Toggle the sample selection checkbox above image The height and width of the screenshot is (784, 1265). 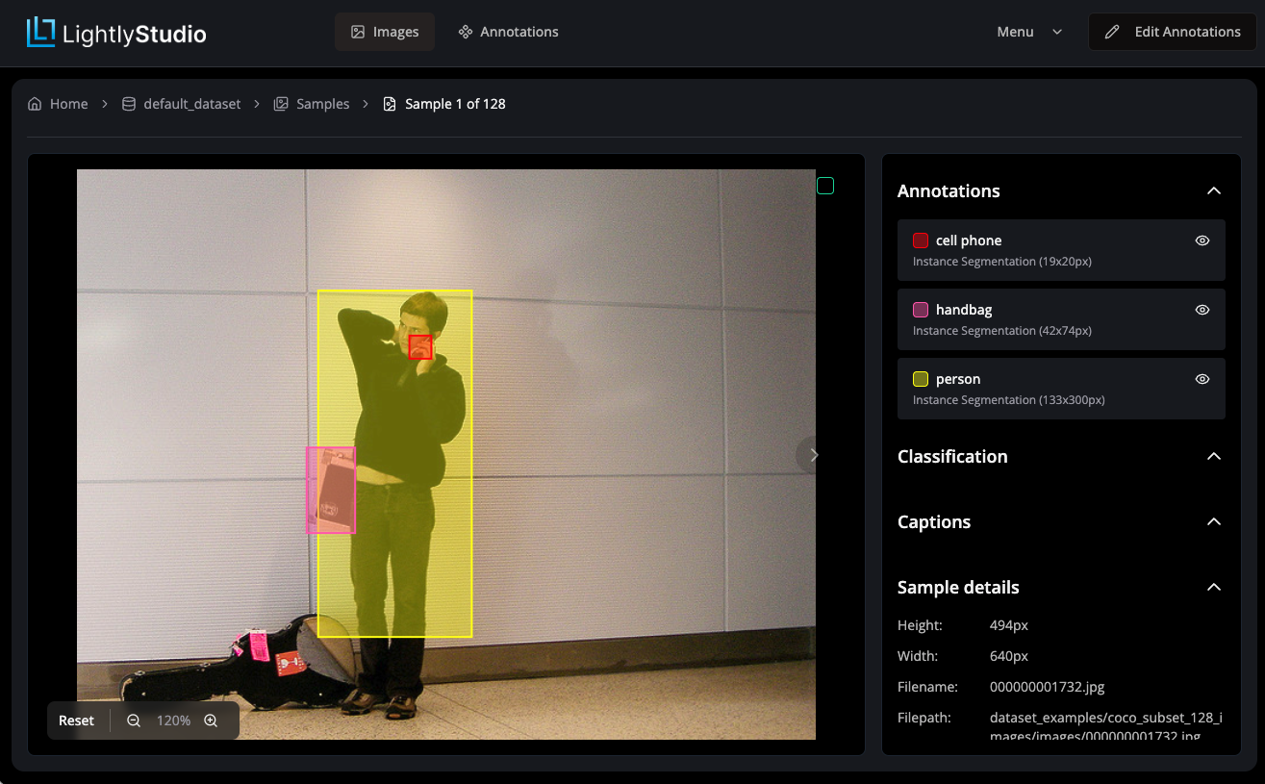(825, 186)
